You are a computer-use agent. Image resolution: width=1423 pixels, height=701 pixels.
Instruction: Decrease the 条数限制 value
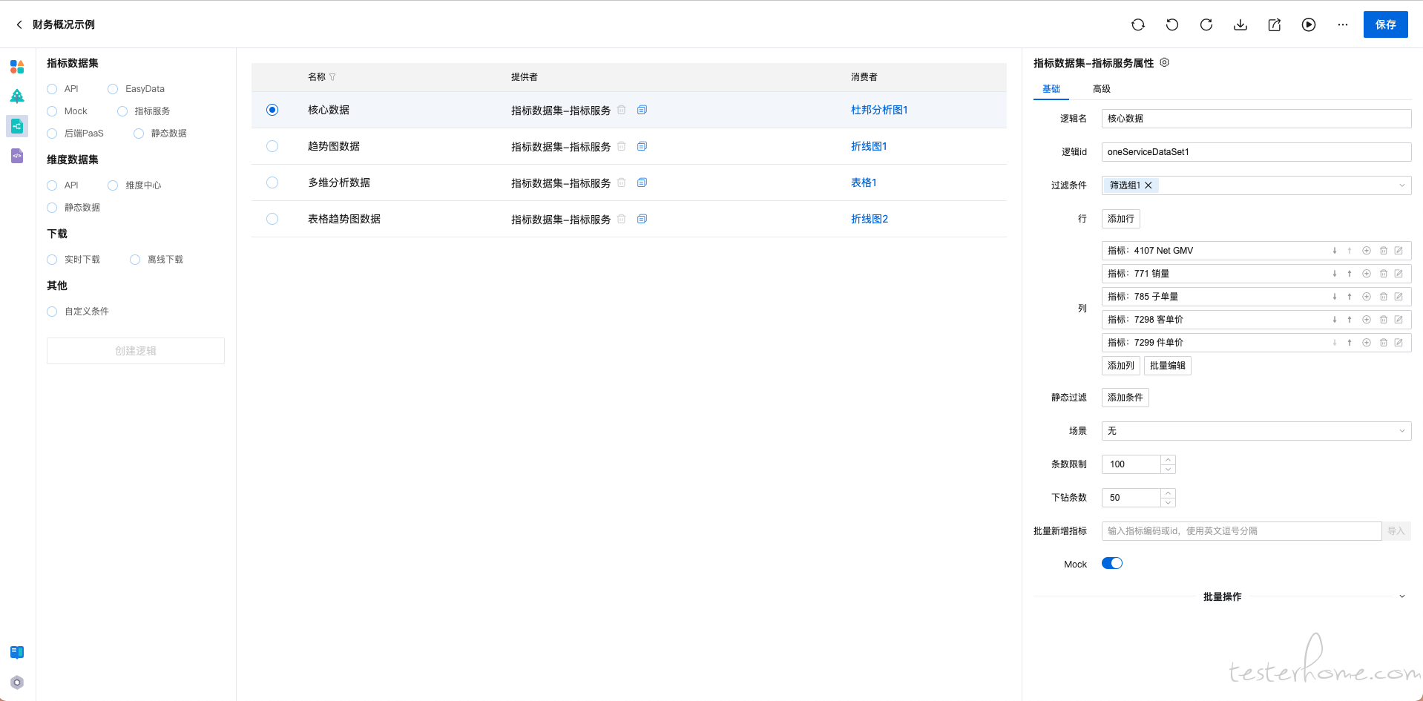(1168, 469)
